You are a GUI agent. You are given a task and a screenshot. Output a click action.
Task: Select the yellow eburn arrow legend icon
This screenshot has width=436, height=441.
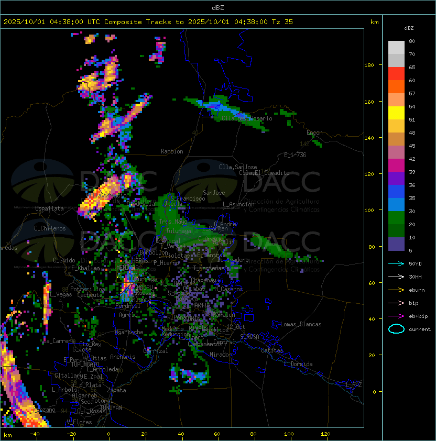396,290
